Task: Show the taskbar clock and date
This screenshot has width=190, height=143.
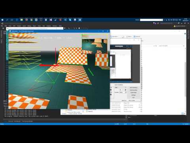Action: click(x=186, y=20)
